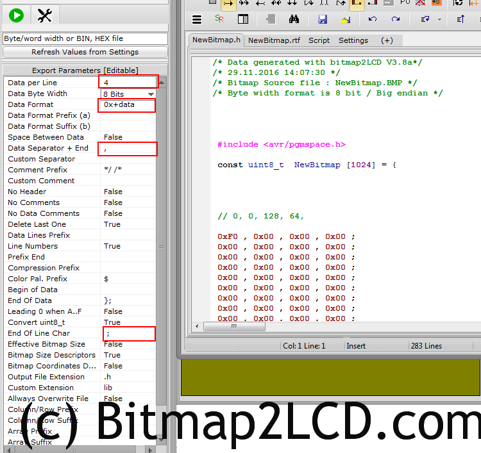
Task: Open the Script tab
Action: coord(319,40)
